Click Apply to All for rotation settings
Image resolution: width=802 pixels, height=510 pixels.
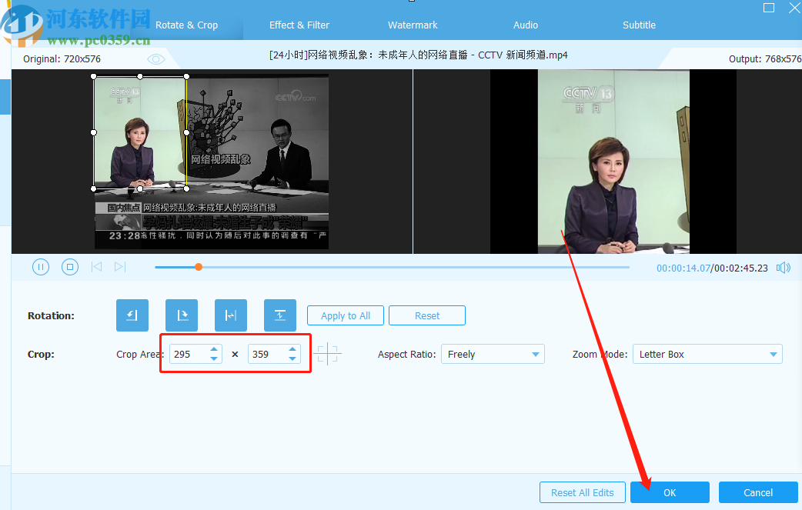coord(345,315)
